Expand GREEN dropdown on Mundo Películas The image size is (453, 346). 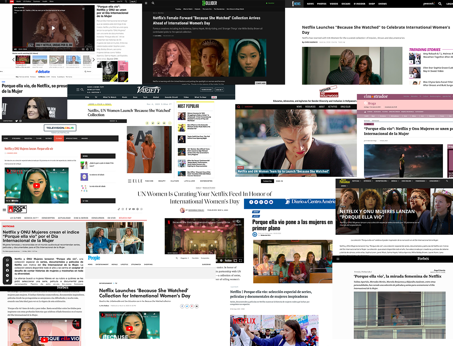(344, 186)
